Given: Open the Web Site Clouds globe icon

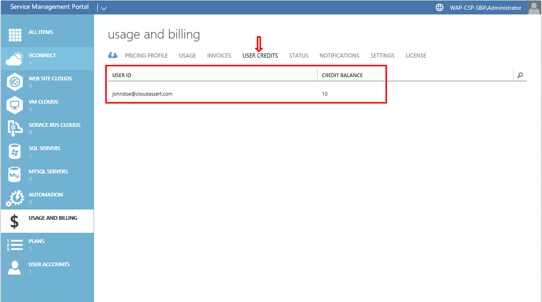Looking at the screenshot, I should click(15, 82).
